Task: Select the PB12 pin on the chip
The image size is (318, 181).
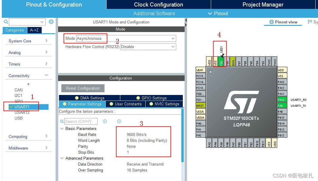Action: [x=282, y=135]
